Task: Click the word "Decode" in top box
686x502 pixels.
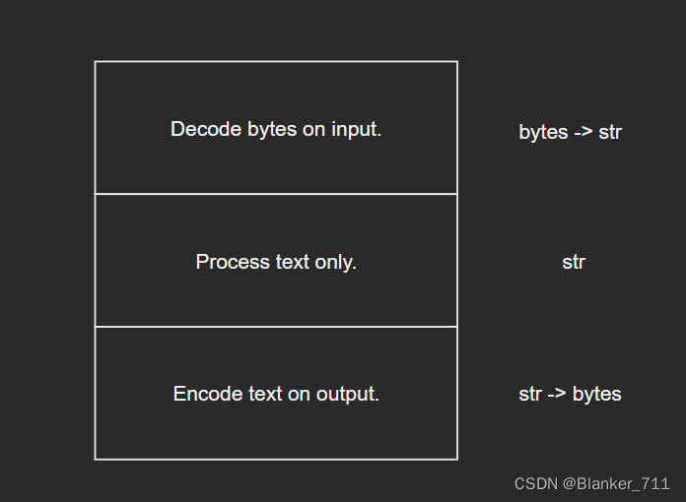Action: click(206, 129)
